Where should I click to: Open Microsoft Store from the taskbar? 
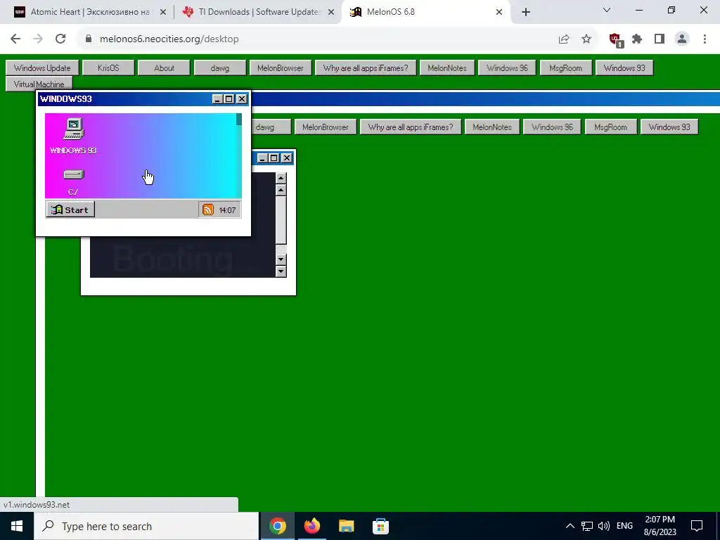380,526
